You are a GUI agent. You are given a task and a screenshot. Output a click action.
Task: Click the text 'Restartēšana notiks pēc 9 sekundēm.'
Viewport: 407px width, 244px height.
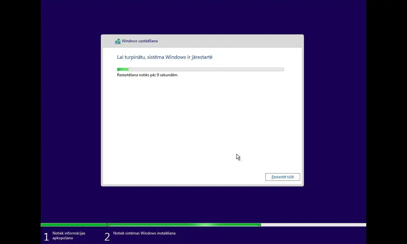(x=148, y=75)
